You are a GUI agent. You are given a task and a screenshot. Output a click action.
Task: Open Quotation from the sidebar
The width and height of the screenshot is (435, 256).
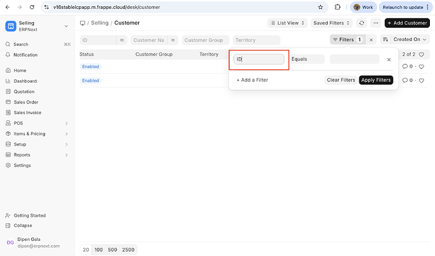24,91
